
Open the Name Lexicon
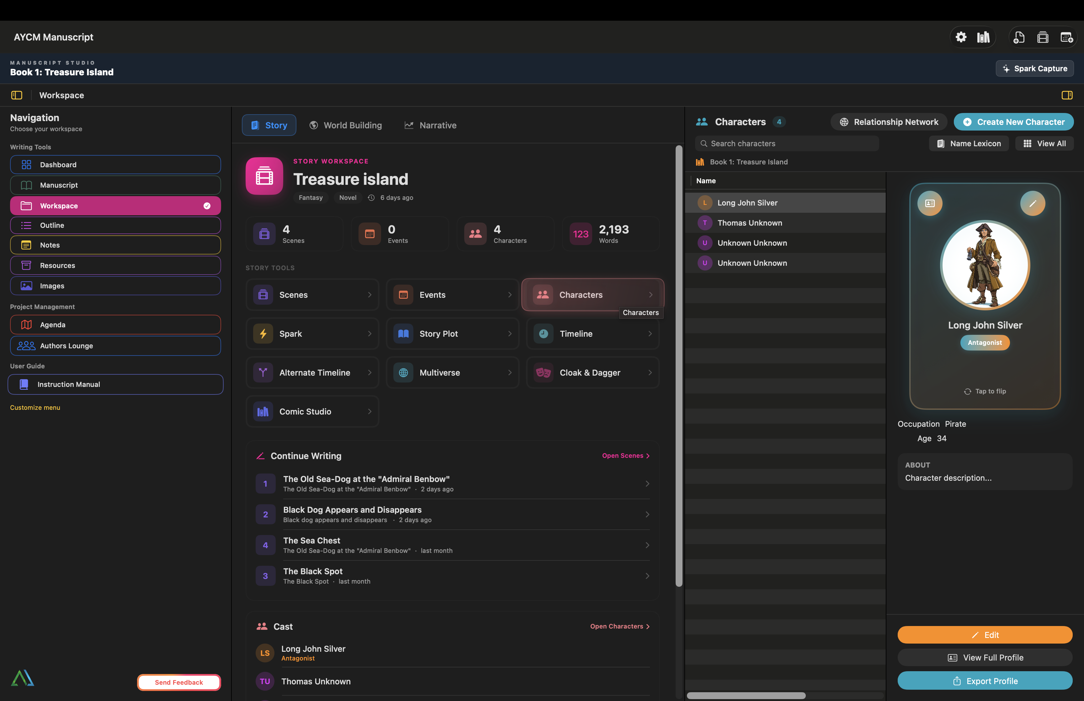click(969, 143)
